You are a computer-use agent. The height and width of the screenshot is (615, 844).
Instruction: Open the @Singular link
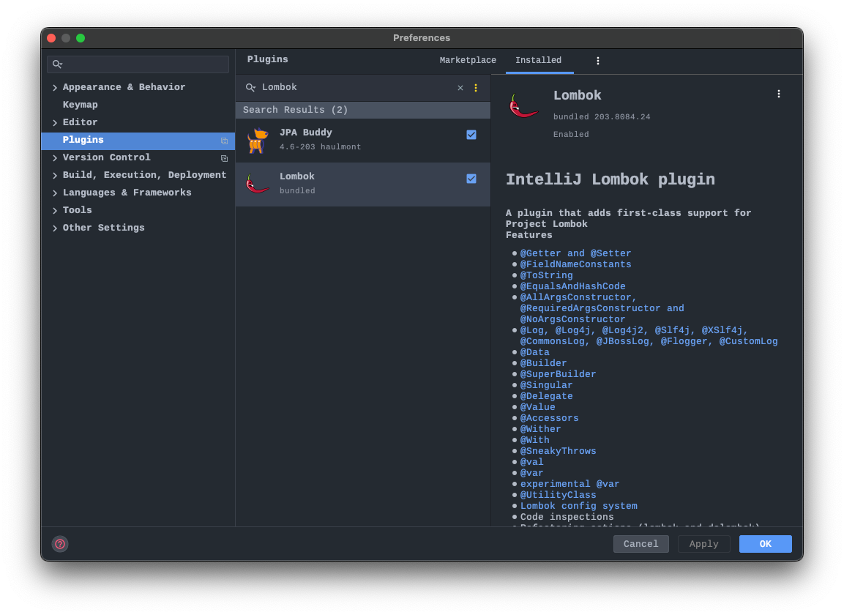click(546, 385)
